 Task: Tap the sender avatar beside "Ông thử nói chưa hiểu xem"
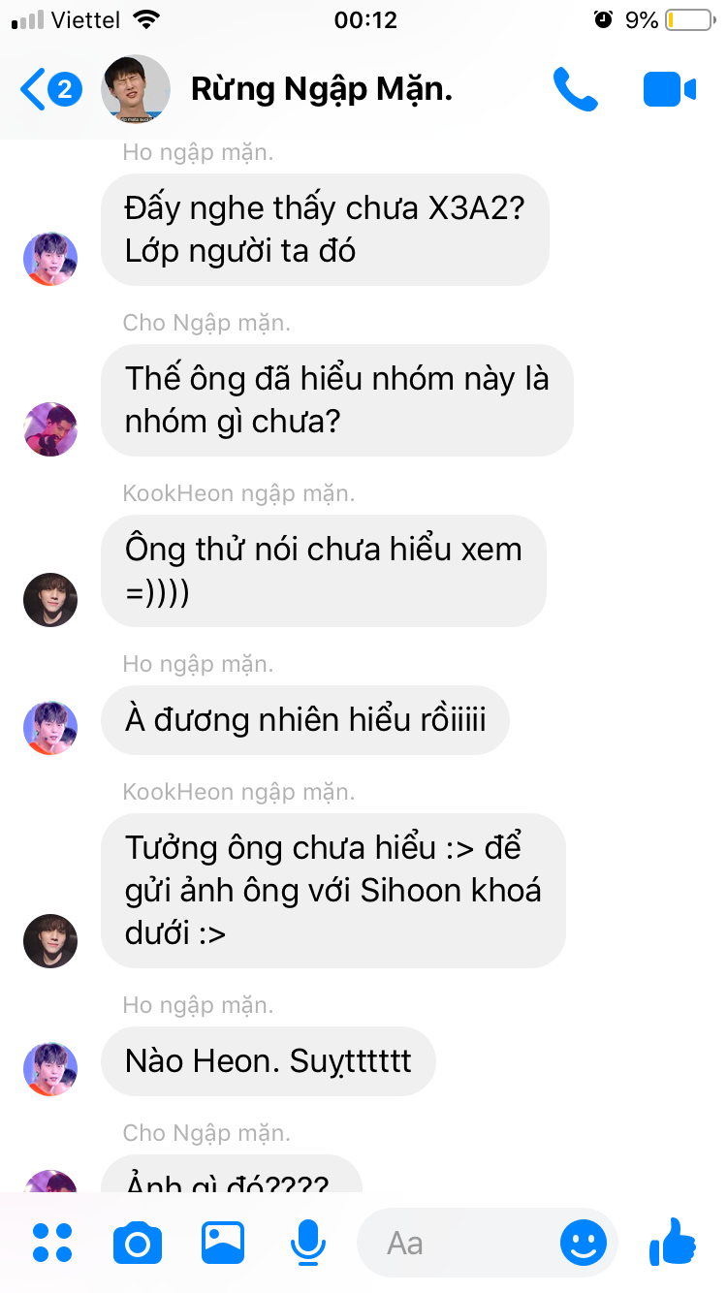coord(50,600)
